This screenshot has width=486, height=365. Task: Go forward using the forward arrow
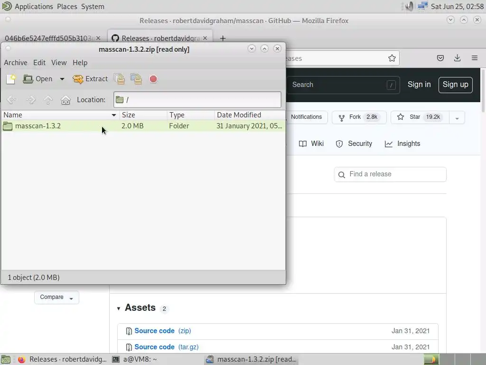(31, 100)
